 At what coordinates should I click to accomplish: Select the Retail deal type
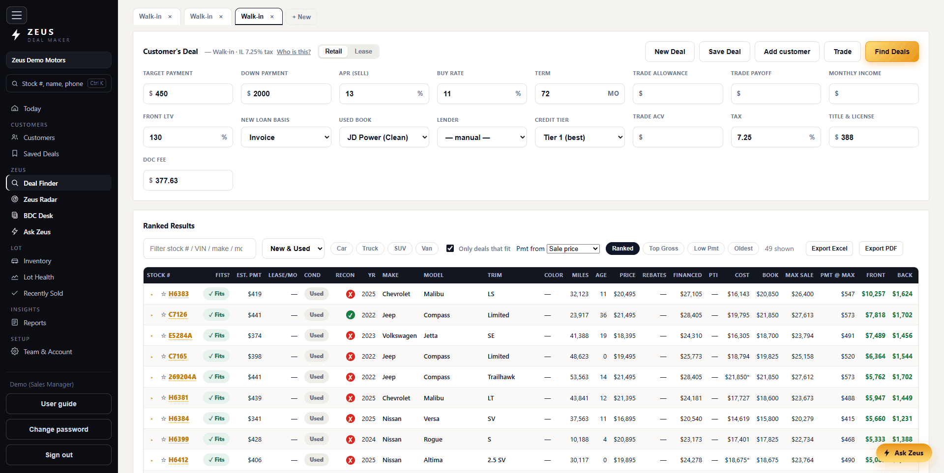pyautogui.click(x=333, y=52)
